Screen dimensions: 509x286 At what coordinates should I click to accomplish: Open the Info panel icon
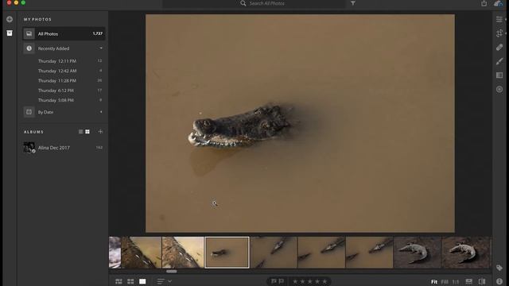point(499,281)
